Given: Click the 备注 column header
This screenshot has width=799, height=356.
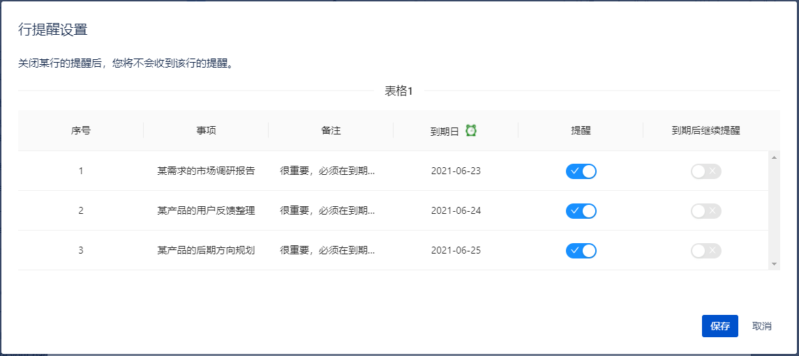Looking at the screenshot, I should [x=331, y=130].
